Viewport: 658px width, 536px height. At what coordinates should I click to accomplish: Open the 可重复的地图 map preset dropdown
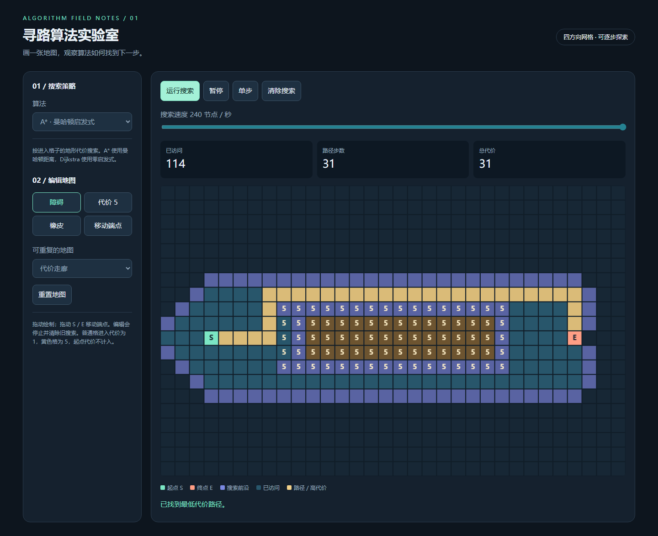82,269
